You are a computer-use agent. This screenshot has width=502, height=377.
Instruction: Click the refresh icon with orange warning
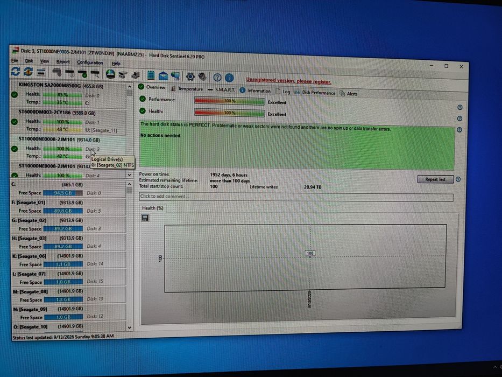pyautogui.click(x=28, y=72)
